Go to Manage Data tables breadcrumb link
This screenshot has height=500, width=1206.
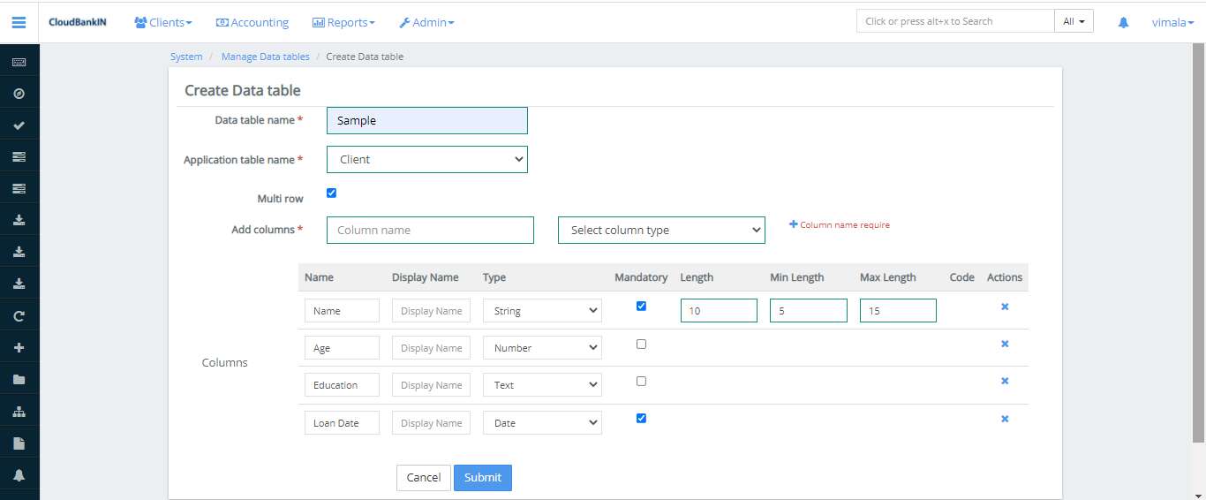(265, 57)
